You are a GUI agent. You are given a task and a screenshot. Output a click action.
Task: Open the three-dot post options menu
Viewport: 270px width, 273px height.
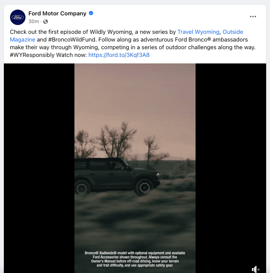(x=253, y=17)
